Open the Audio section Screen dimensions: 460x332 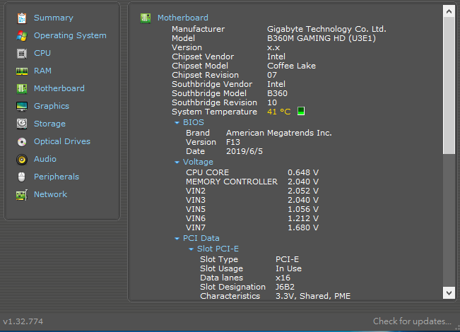45,159
